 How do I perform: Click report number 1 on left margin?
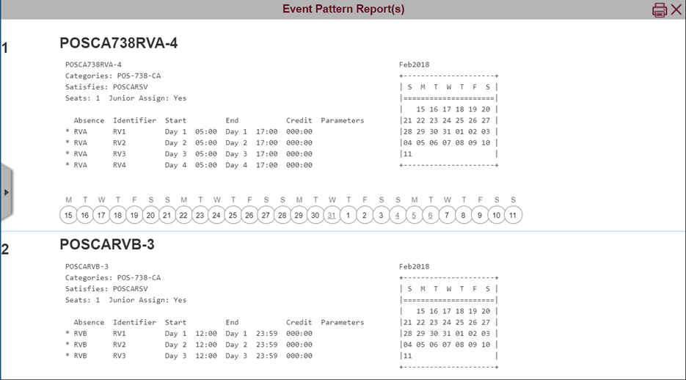coord(5,48)
